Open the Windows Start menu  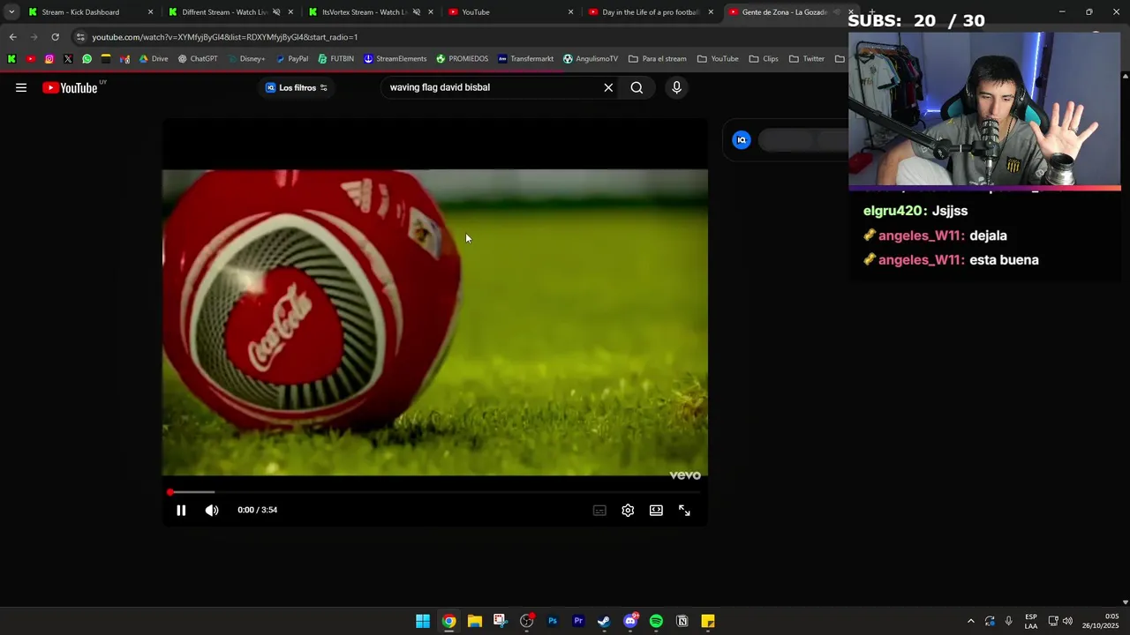(423, 621)
